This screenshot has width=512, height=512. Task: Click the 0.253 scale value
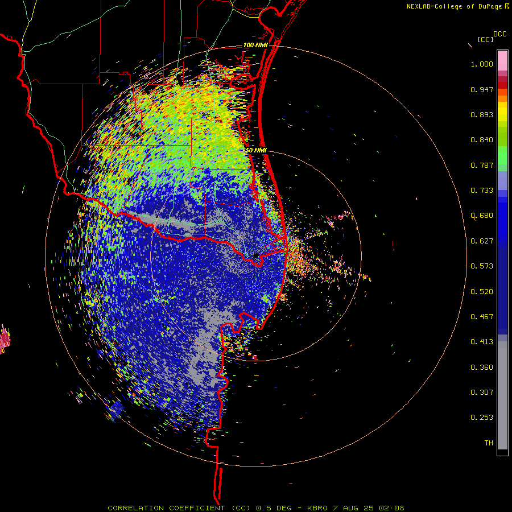[x=482, y=418]
